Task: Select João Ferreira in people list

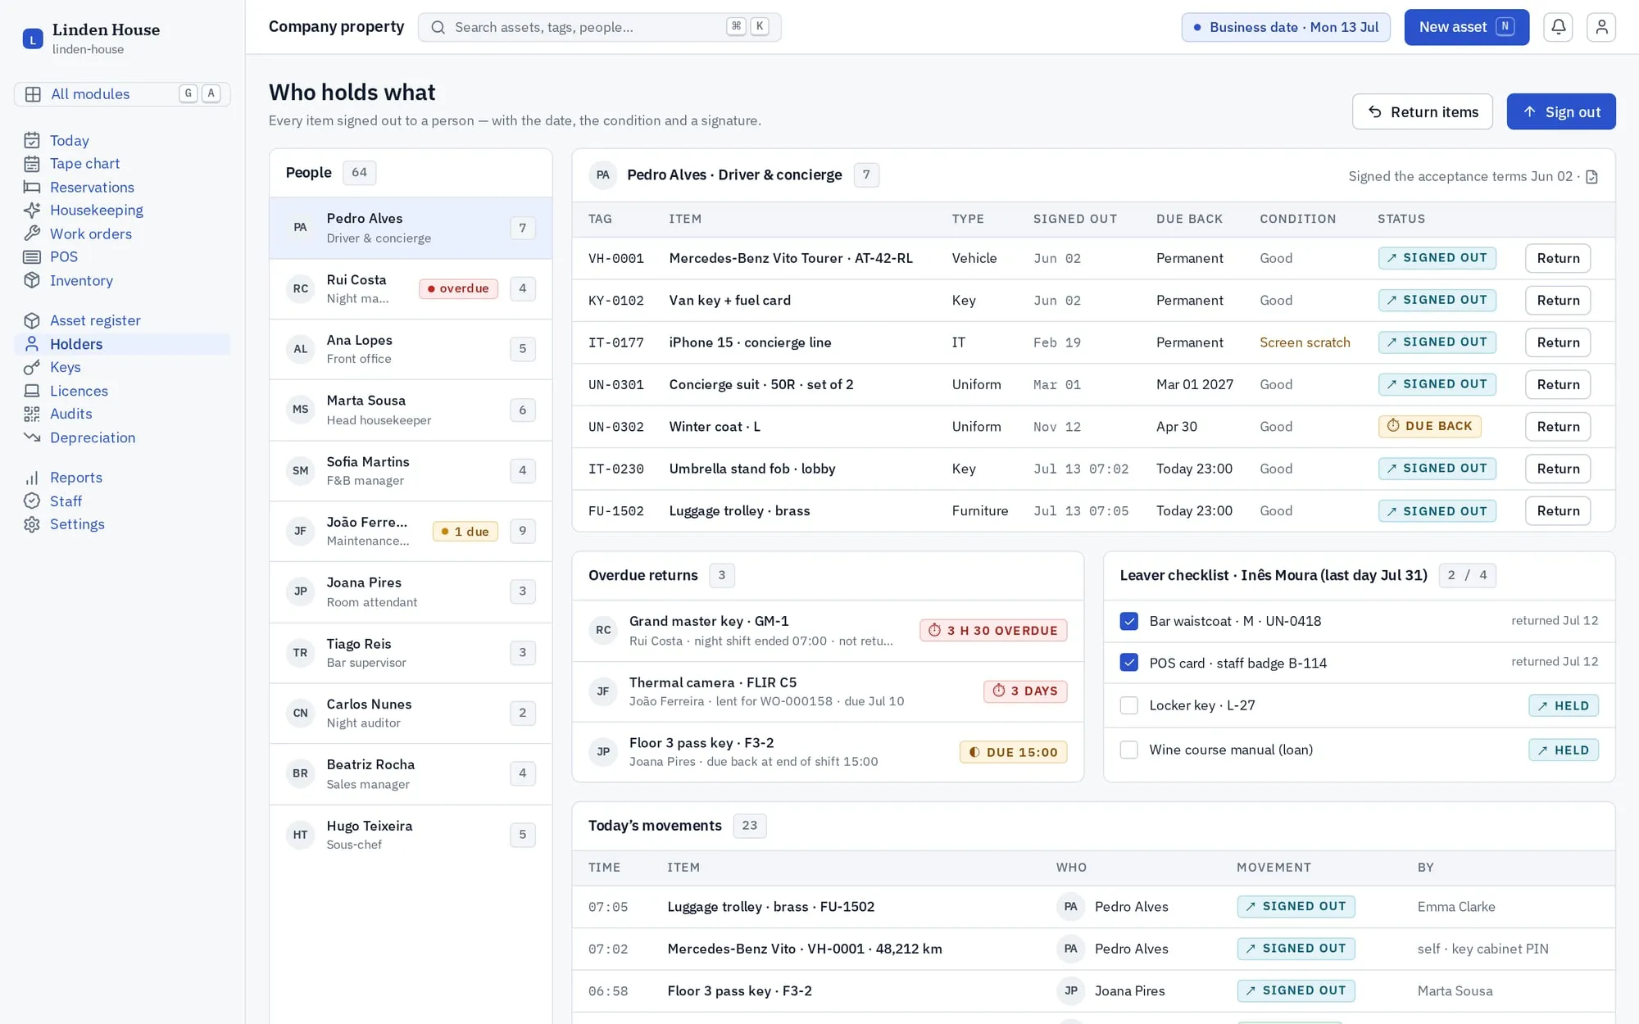Action: pyautogui.click(x=411, y=531)
